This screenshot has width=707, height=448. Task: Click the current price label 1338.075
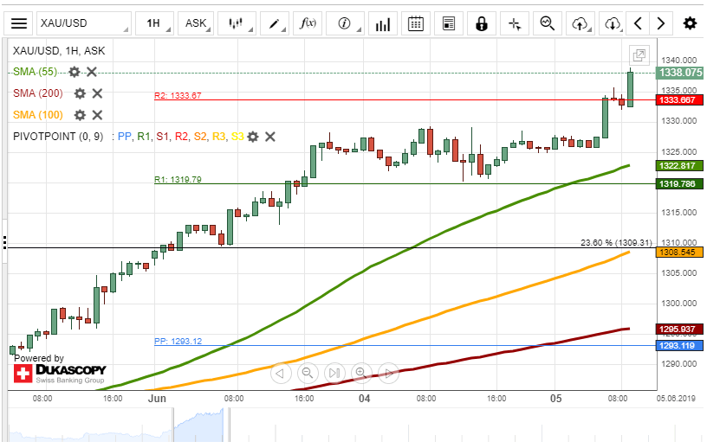[x=679, y=73]
